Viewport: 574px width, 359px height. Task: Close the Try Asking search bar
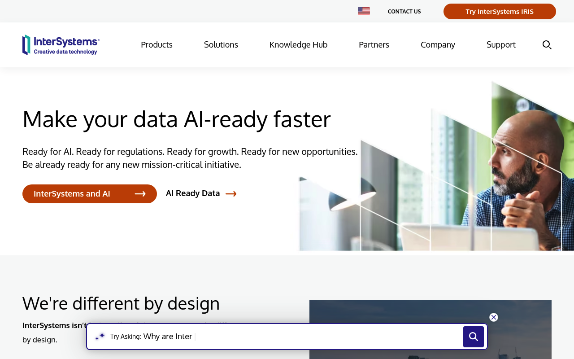tap(494, 317)
